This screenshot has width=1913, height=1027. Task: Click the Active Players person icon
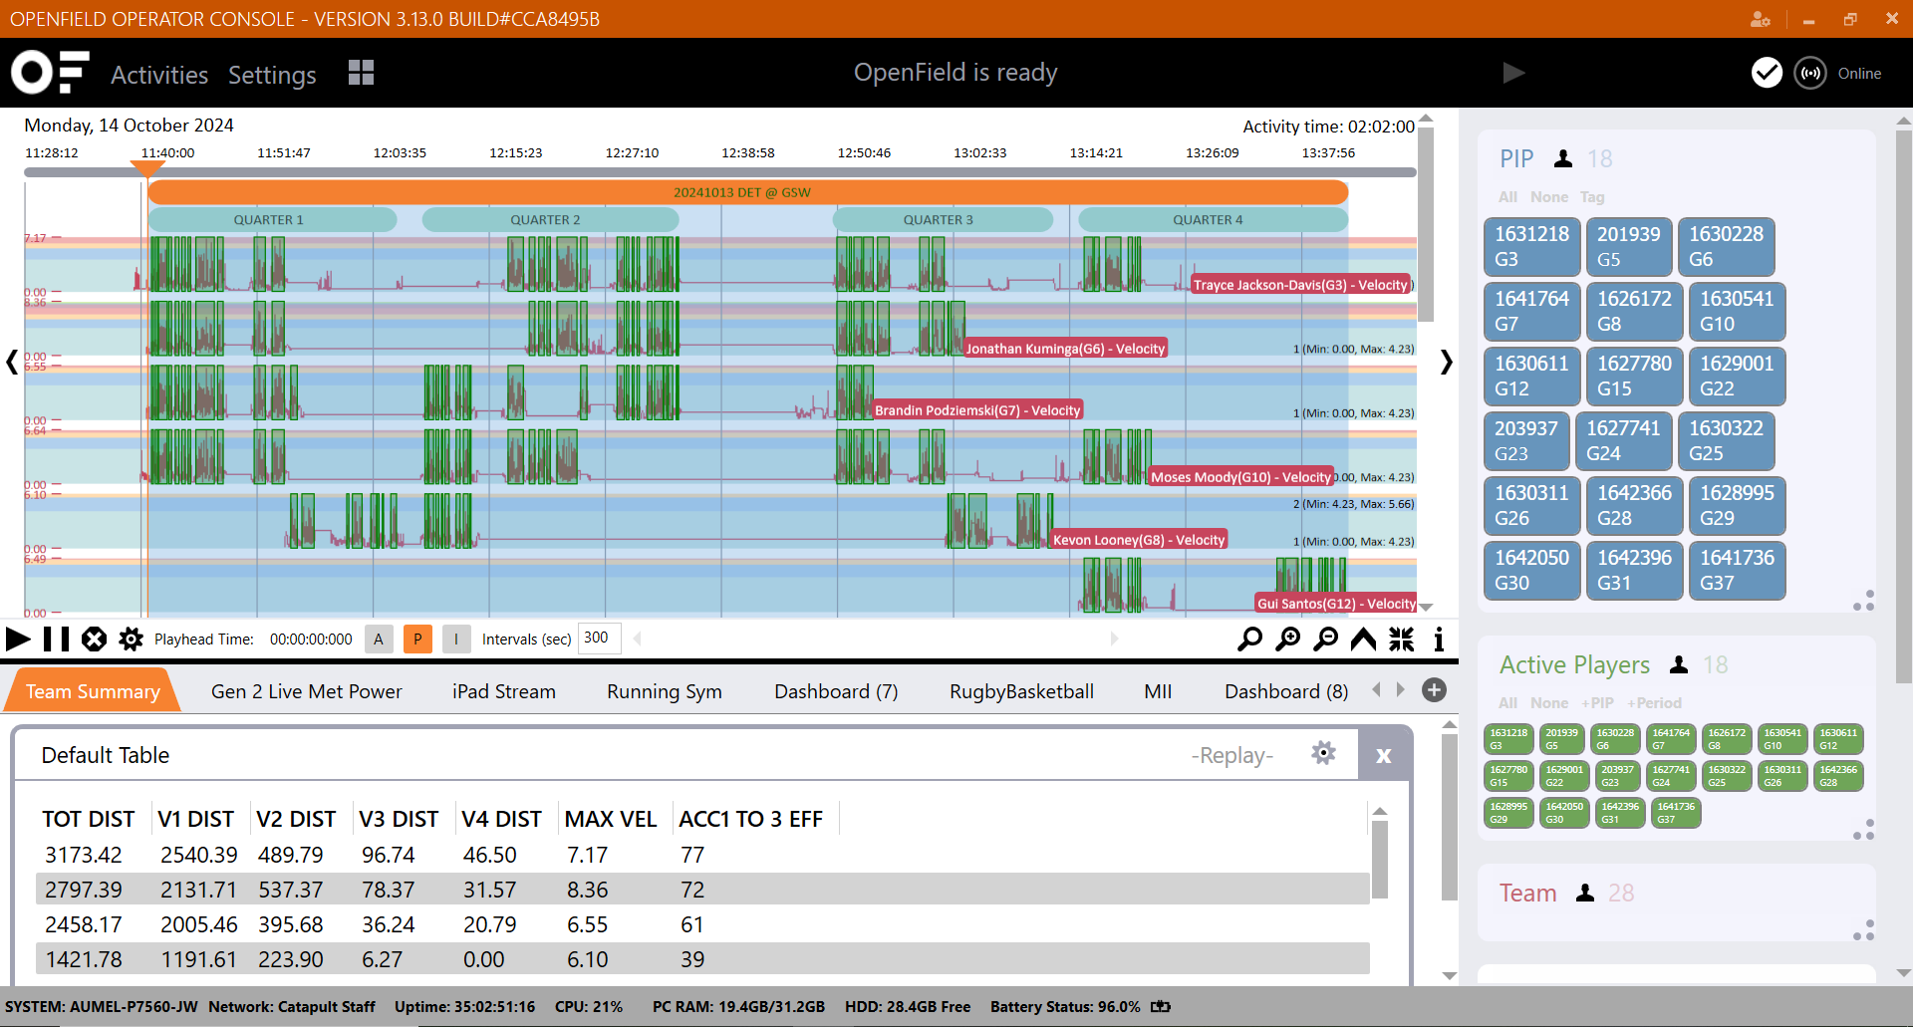coord(1679,664)
